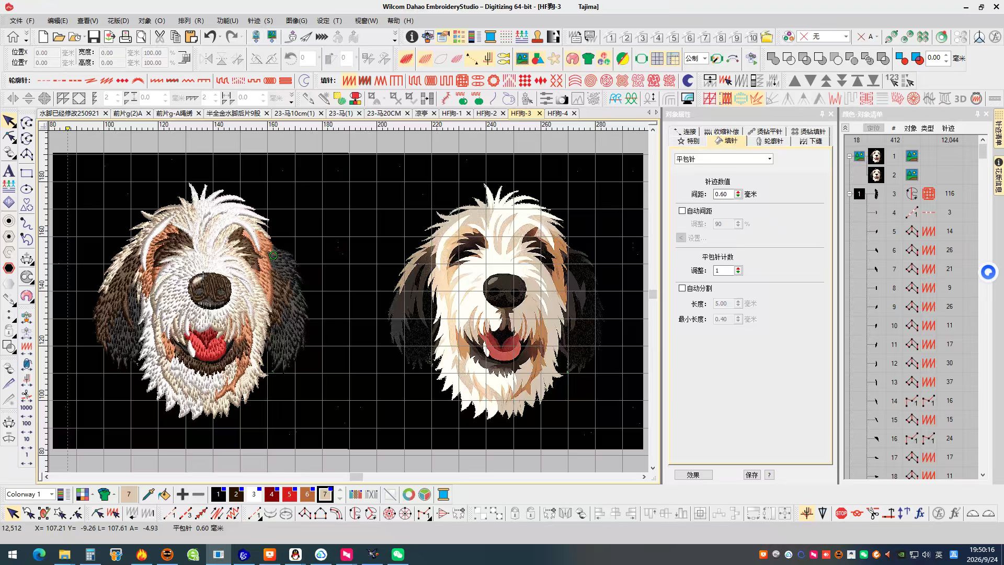Select the arrow Select Object tool in the left toolbox

9,121
